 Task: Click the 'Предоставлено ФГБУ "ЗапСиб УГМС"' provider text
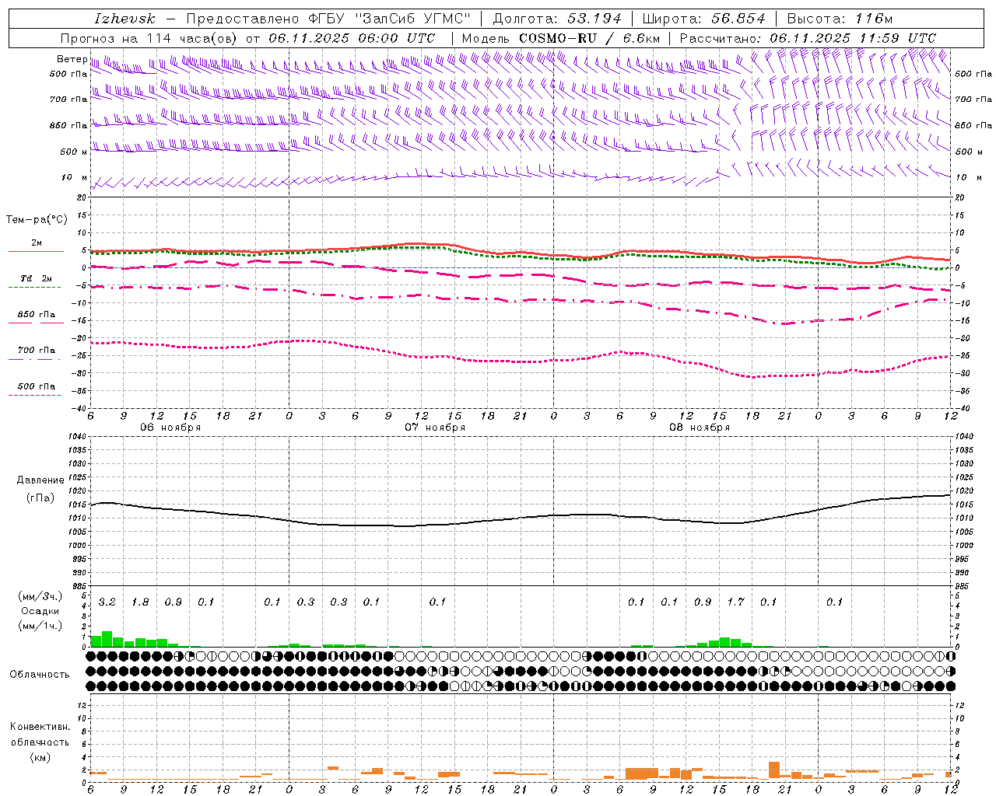329,19
